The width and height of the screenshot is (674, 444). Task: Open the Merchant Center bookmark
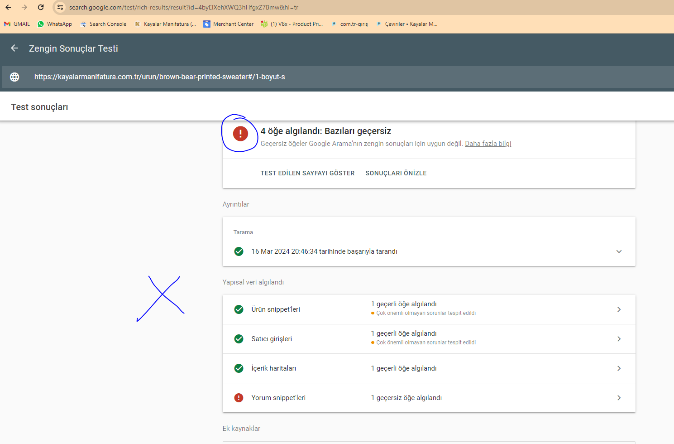tap(229, 24)
